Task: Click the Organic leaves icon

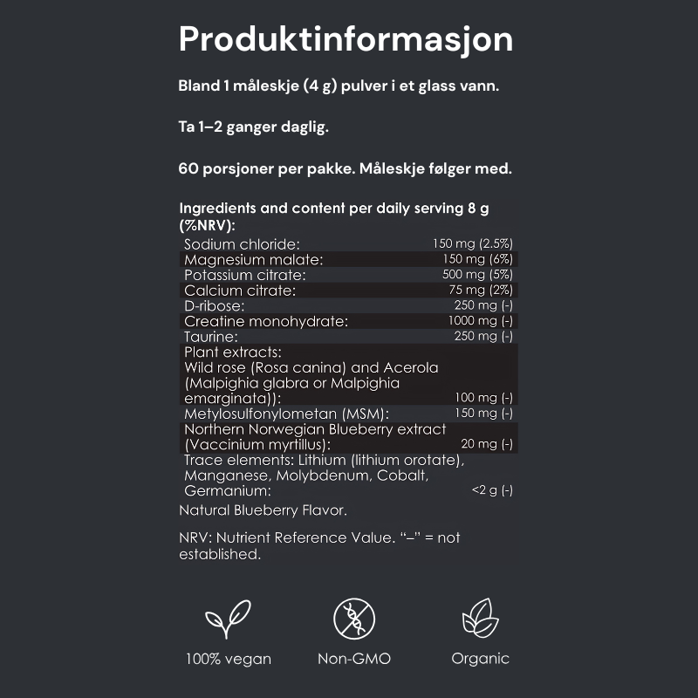Action: click(x=480, y=619)
